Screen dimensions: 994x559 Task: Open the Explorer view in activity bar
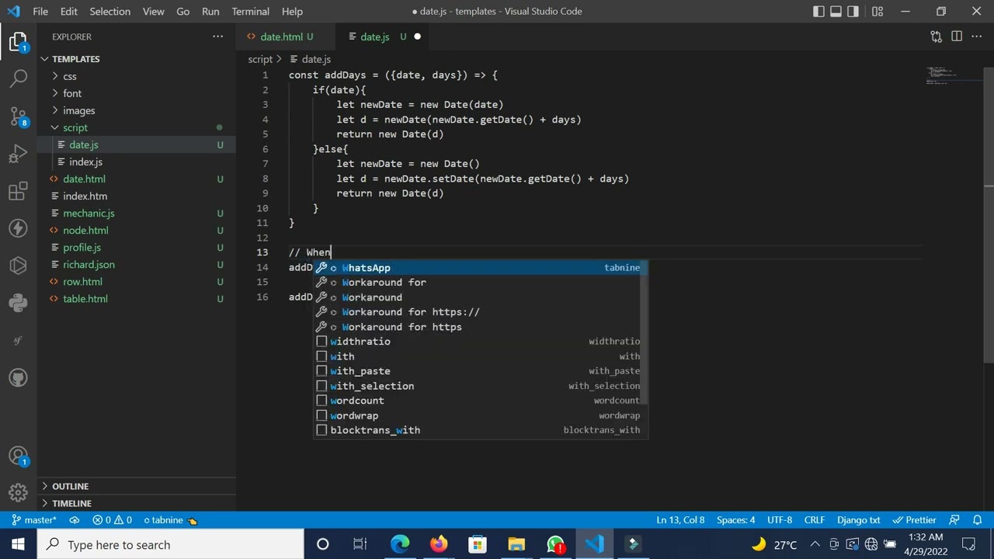(19, 40)
